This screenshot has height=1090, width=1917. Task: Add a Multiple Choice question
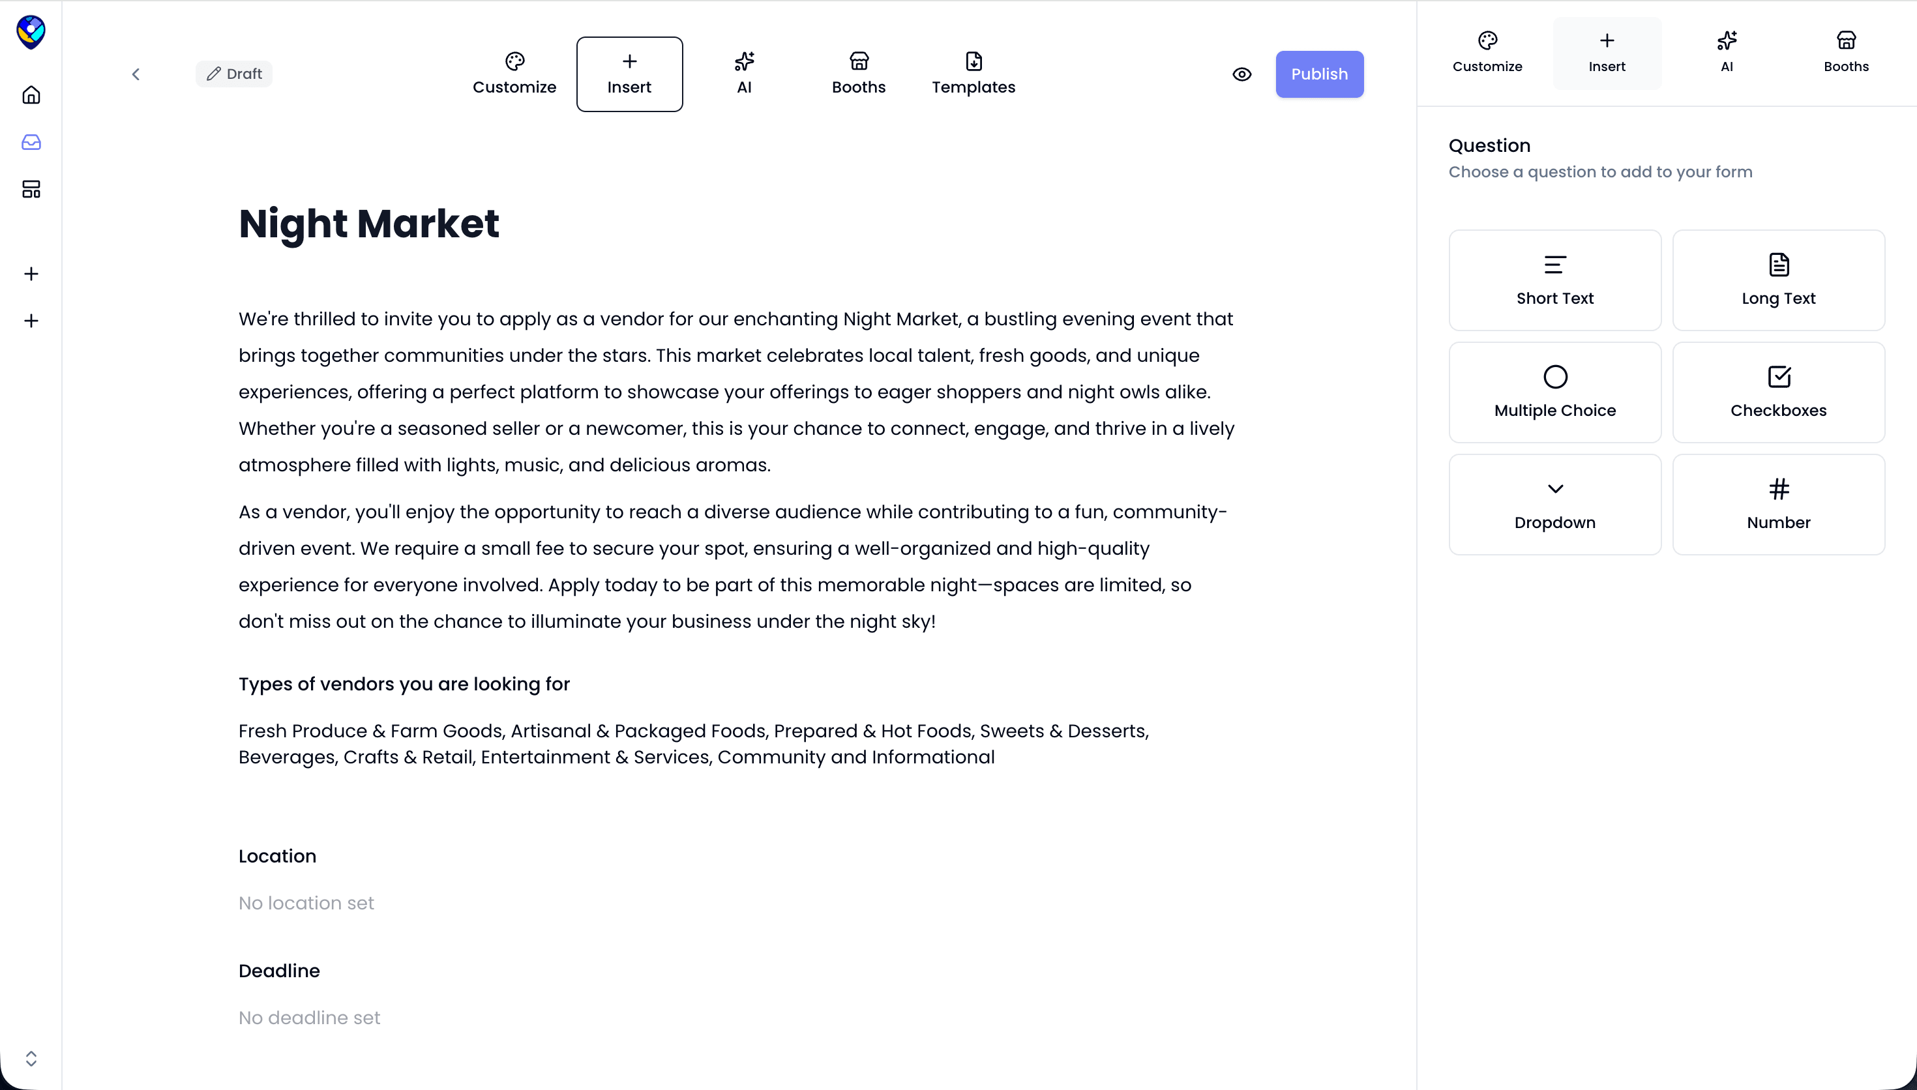pyautogui.click(x=1554, y=392)
